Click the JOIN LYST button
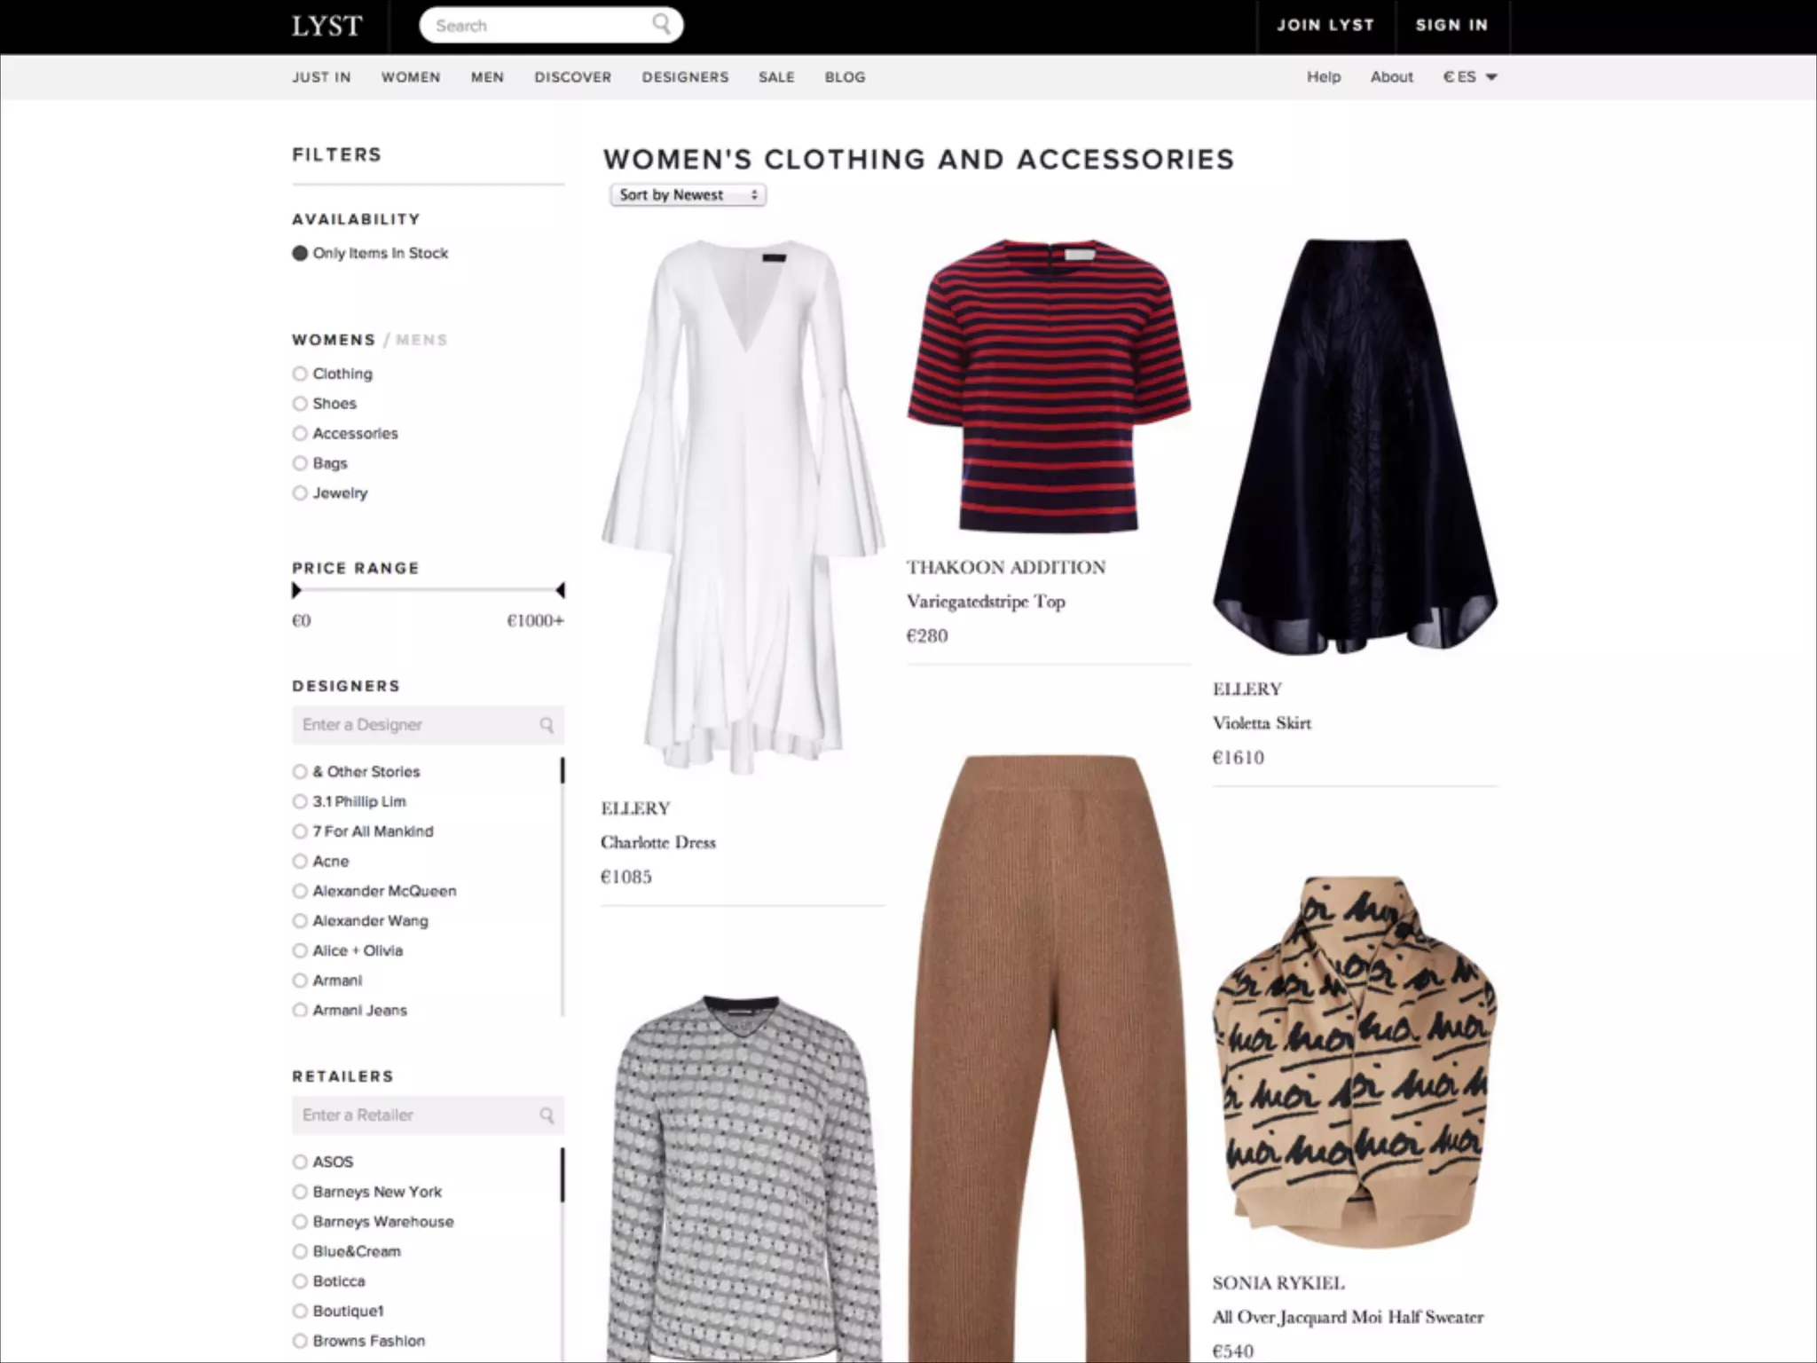1817x1363 pixels. [x=1325, y=26]
